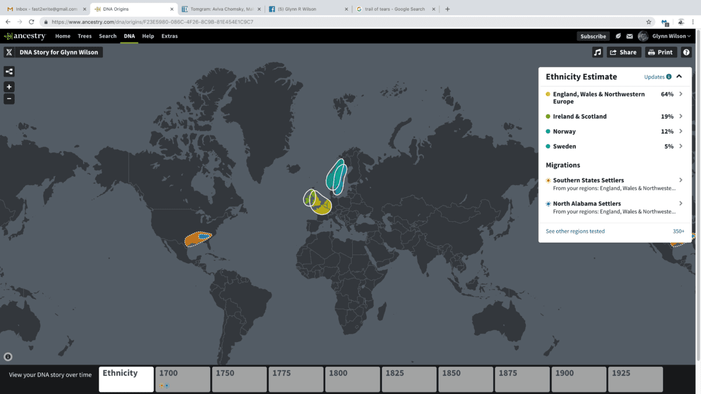Open the Extras menu
The height and width of the screenshot is (394, 701).
(x=169, y=36)
